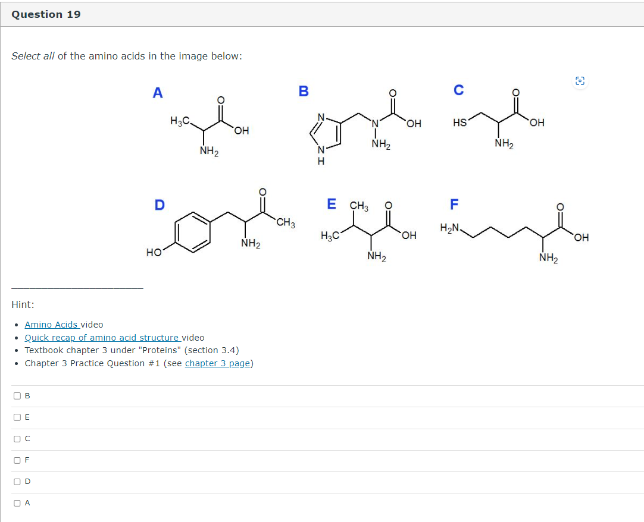Viewport: 644px width, 522px height.
Task: Click the Question 19 header bar
Action: click(x=46, y=14)
